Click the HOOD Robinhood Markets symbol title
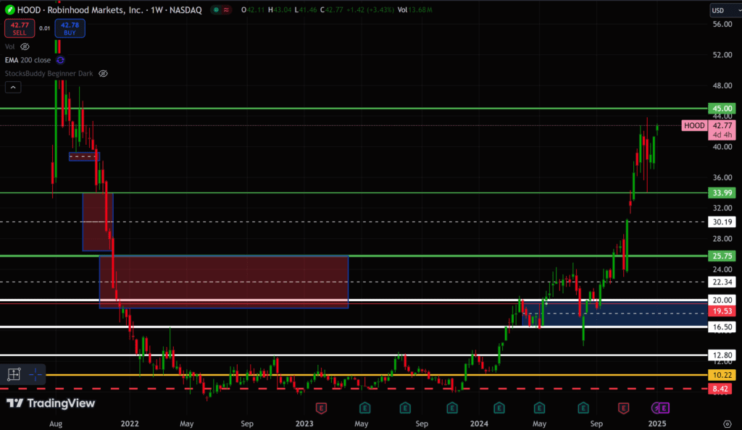This screenshot has height=430, width=742. point(109,10)
